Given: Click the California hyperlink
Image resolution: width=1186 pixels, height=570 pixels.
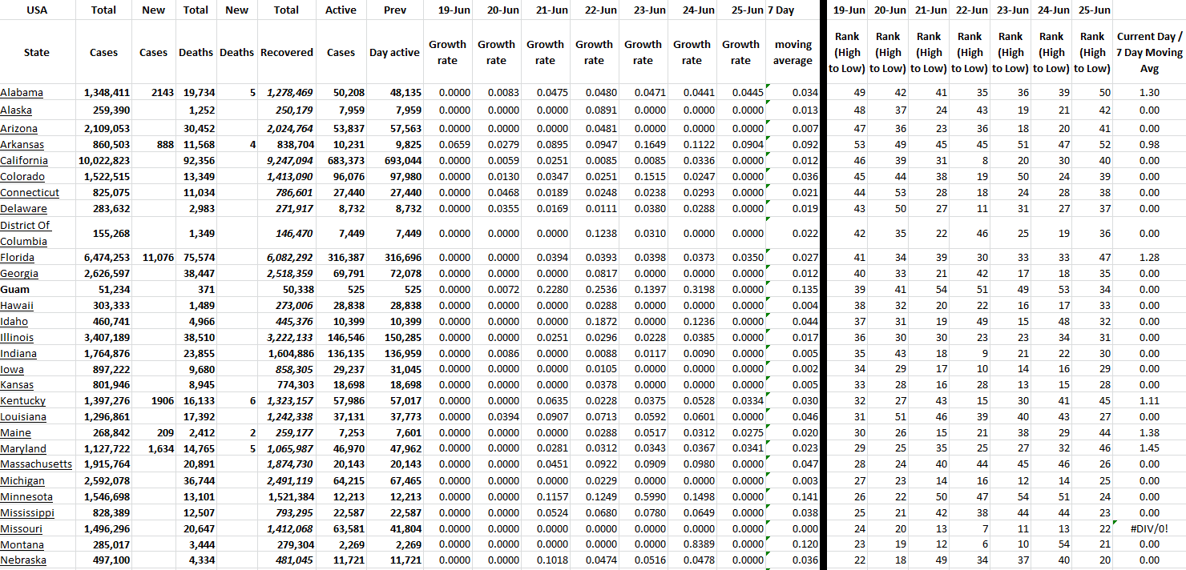Looking at the screenshot, I should click(24, 161).
